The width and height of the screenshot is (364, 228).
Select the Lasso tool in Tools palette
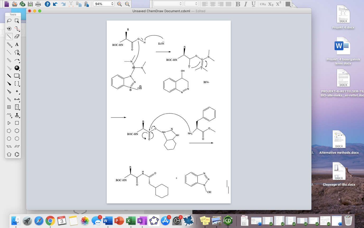pos(9,21)
